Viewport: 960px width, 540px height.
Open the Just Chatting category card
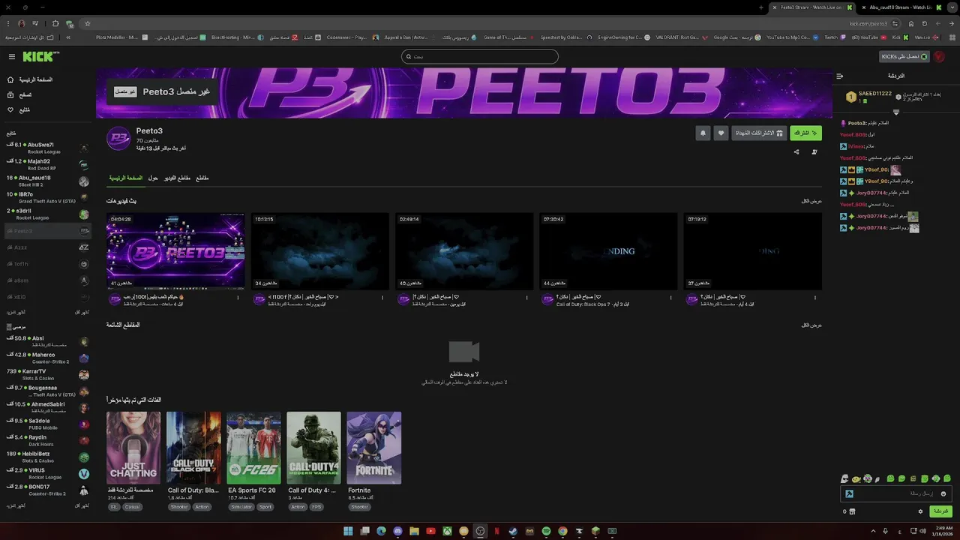pos(133,448)
